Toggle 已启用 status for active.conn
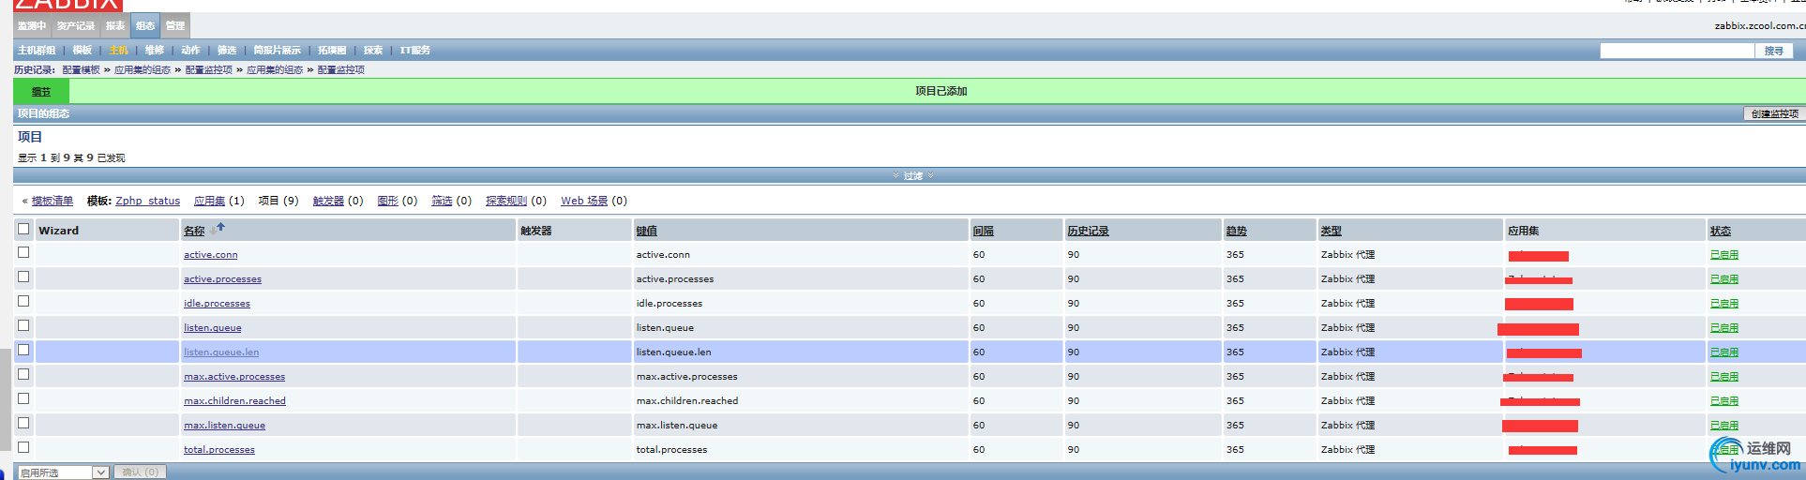This screenshot has height=480, width=1806. (1723, 254)
